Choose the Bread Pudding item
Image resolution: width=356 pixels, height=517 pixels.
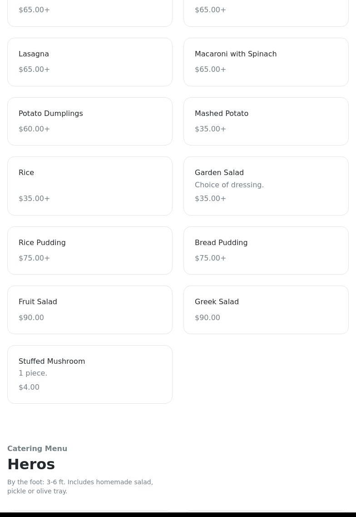(x=266, y=251)
